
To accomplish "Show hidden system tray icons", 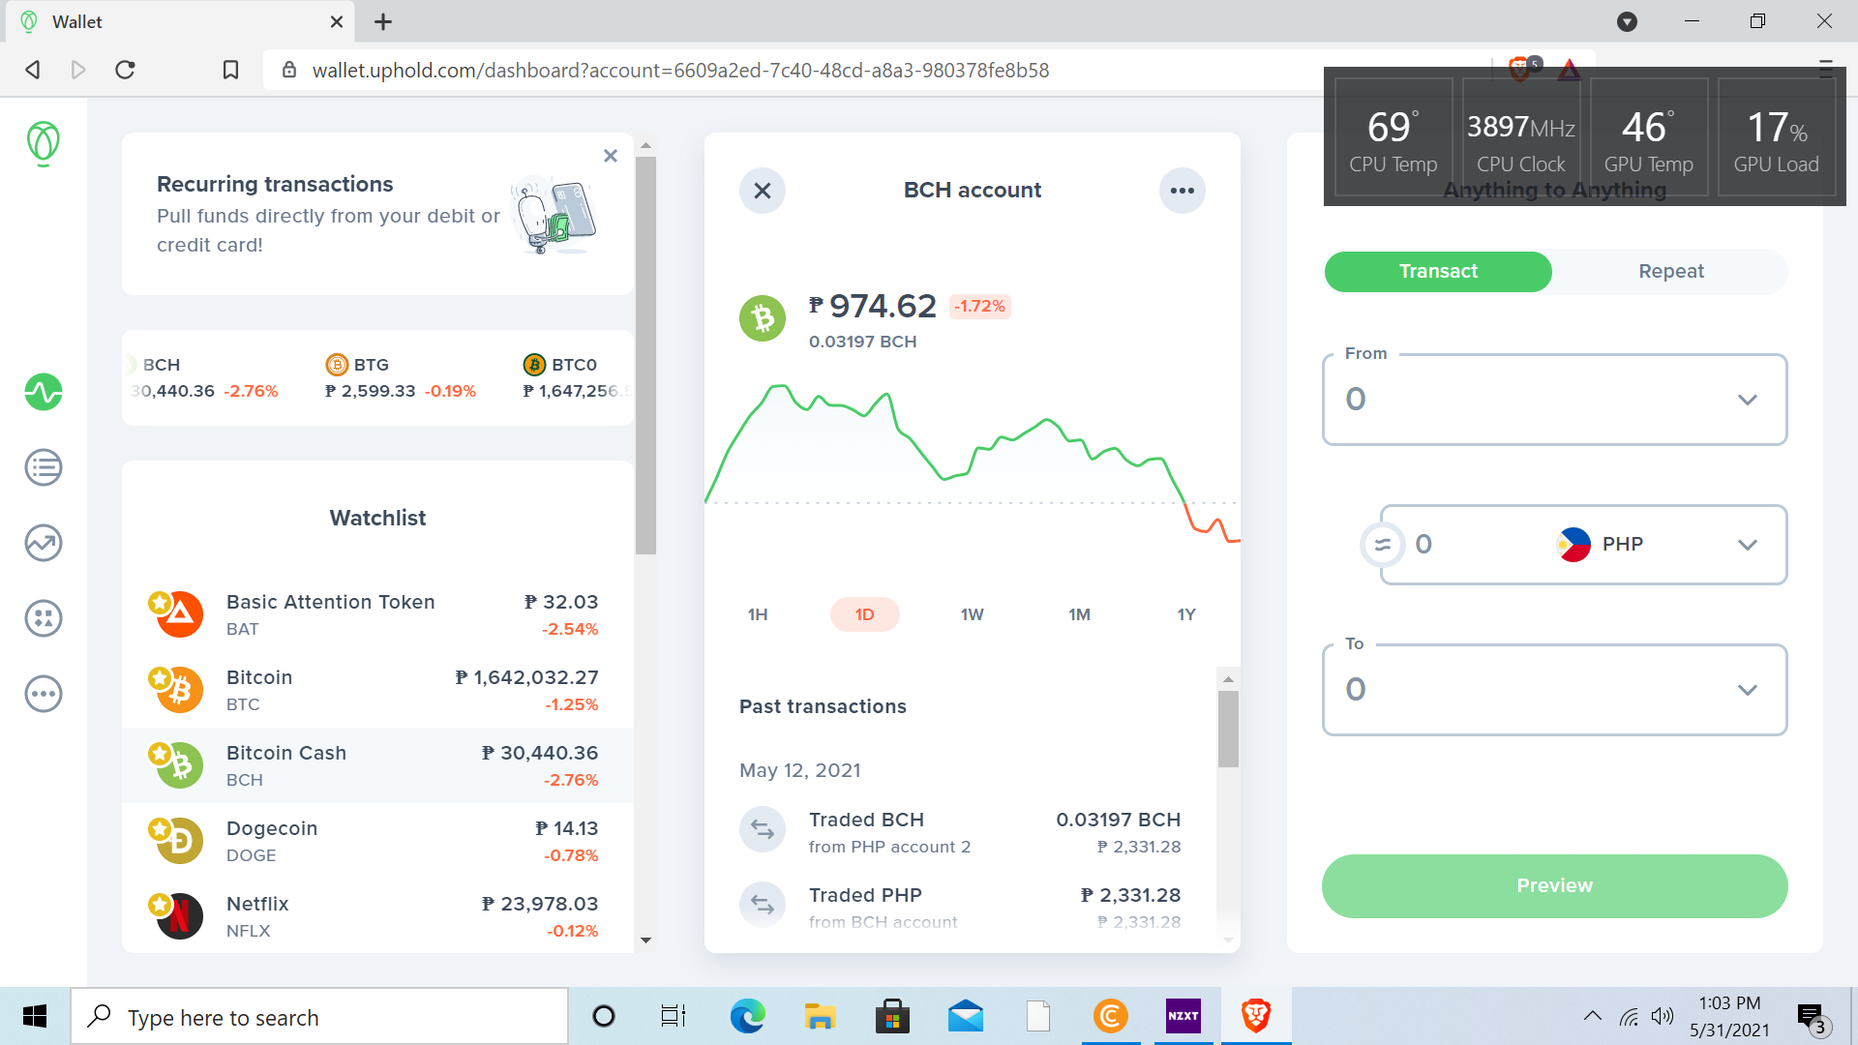I will click(1592, 1016).
